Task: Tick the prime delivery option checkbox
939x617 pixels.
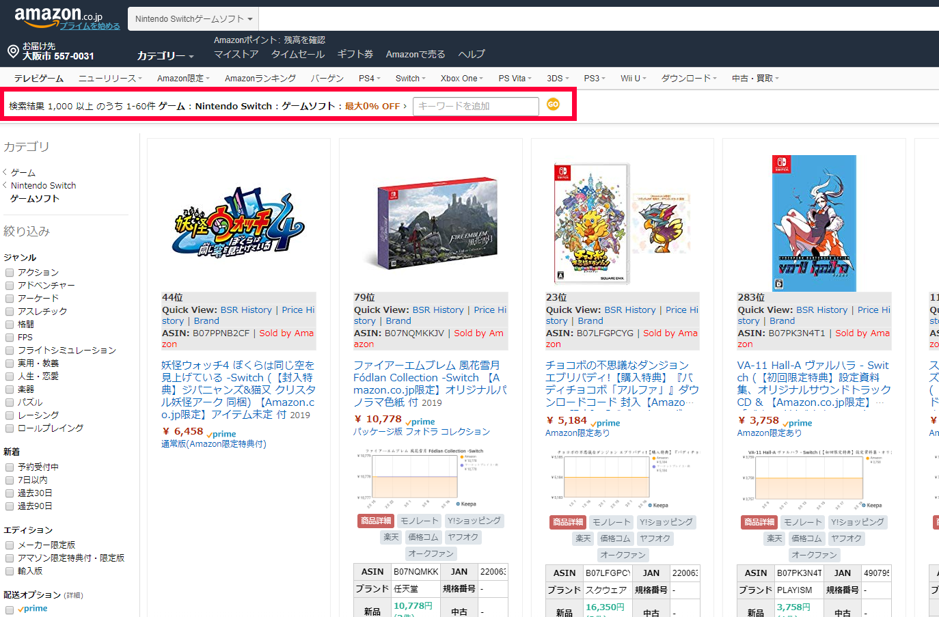Action: [x=10, y=609]
